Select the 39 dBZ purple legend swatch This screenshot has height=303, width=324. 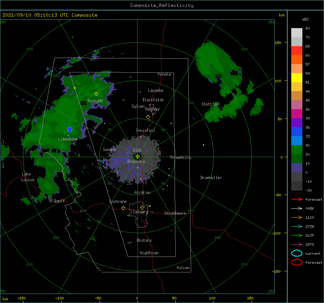297,123
